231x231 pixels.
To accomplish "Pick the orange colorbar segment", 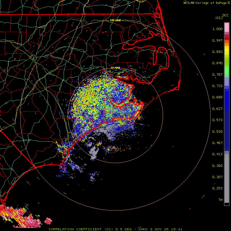I will point(227,44).
